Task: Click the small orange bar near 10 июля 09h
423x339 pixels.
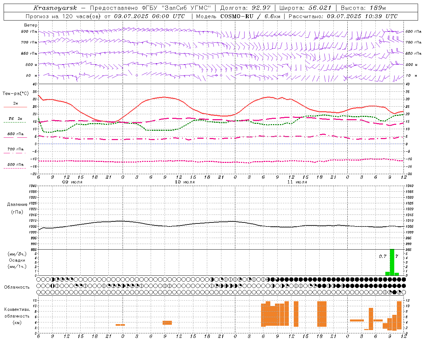Action: tap(167, 323)
